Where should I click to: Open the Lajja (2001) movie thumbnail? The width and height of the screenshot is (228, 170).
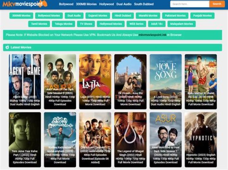[x=95, y=82]
